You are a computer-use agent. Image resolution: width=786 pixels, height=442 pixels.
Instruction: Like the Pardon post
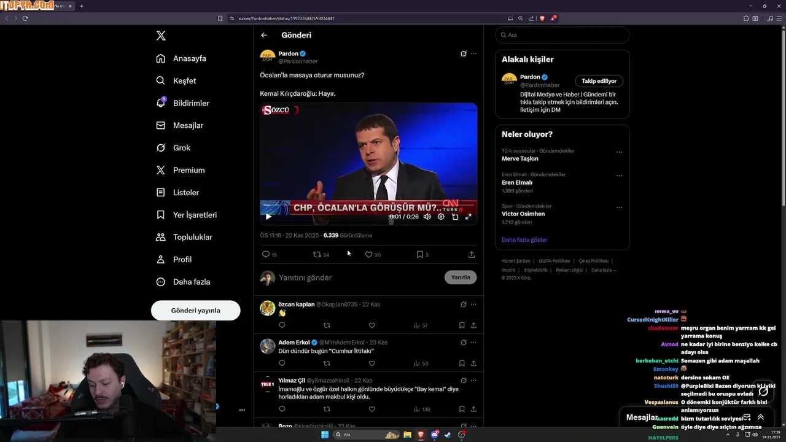click(x=373, y=254)
